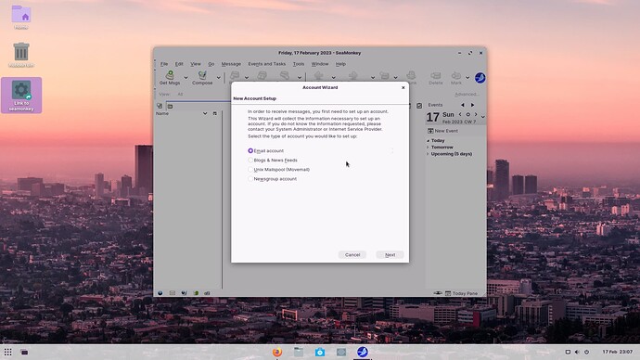
Task: Toggle the Today Pane button
Action: [x=461, y=293]
